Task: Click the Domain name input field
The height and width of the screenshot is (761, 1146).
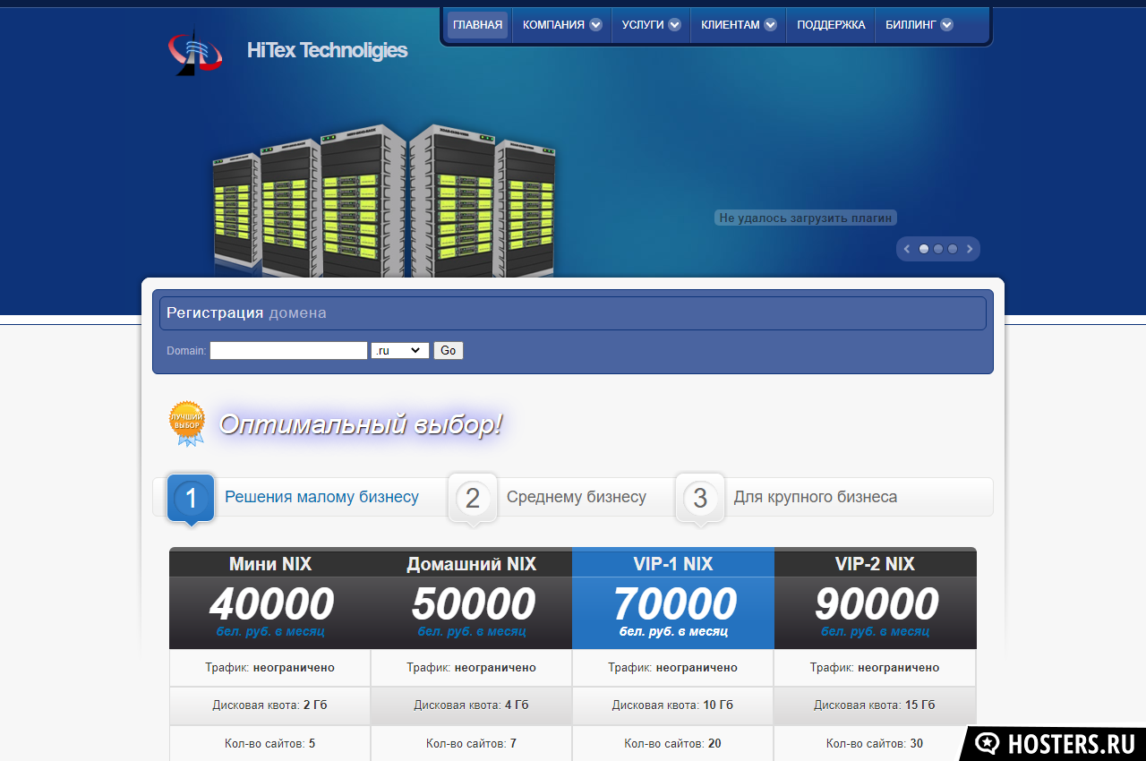Action: (x=288, y=351)
